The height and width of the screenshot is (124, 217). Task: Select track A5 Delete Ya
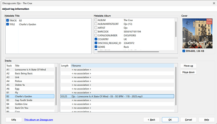pos(30,85)
